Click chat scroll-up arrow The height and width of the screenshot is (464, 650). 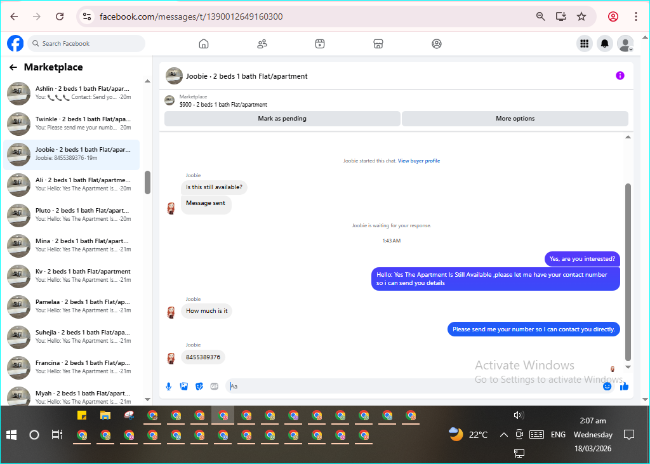pos(628,137)
